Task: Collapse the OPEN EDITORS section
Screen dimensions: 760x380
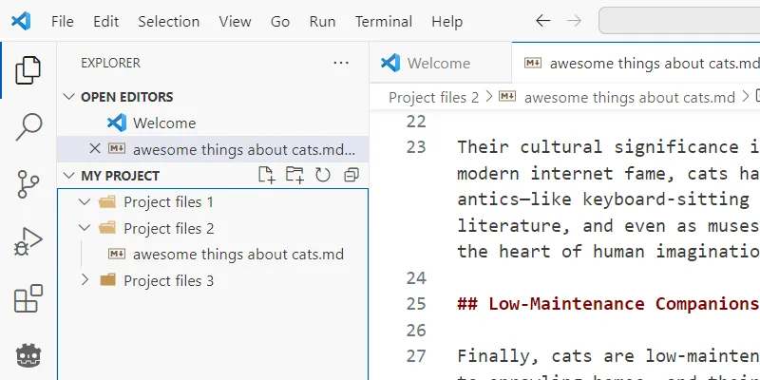Action: [68, 97]
